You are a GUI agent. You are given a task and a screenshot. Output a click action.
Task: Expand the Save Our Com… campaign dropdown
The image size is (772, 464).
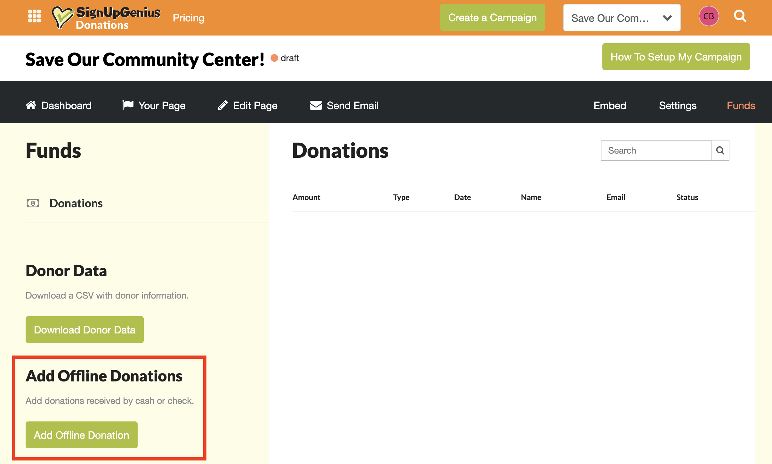pyautogui.click(x=622, y=18)
